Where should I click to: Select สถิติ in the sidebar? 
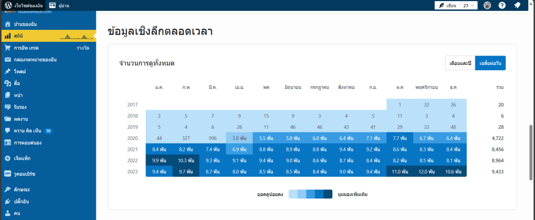tap(18, 36)
